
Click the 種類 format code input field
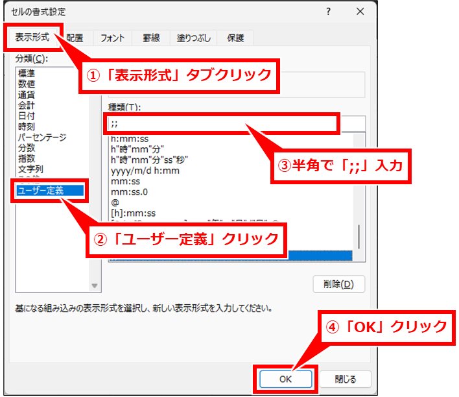(237, 124)
